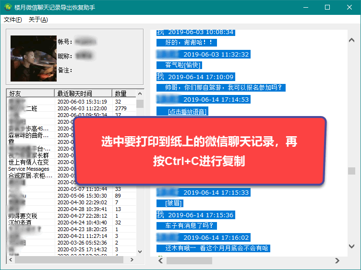Image resolution: width=361 pixels, height=270 pixels.
Task: Click chat pane scroll up arrow
Action: coord(351,40)
